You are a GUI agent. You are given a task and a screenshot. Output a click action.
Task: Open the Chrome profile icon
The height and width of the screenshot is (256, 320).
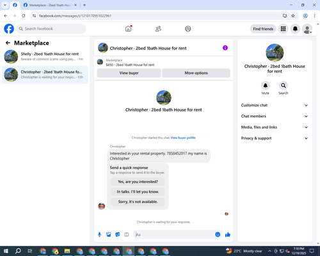tap(305, 16)
